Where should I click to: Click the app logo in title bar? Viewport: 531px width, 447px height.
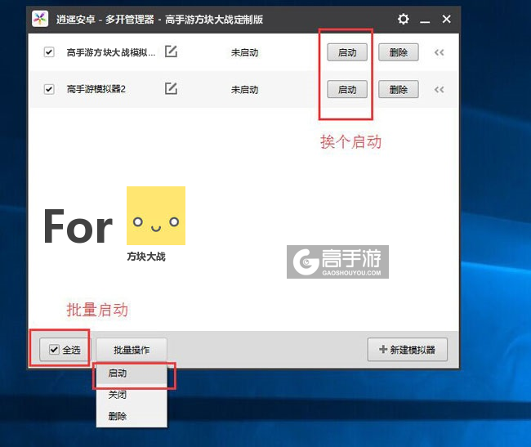(40, 19)
